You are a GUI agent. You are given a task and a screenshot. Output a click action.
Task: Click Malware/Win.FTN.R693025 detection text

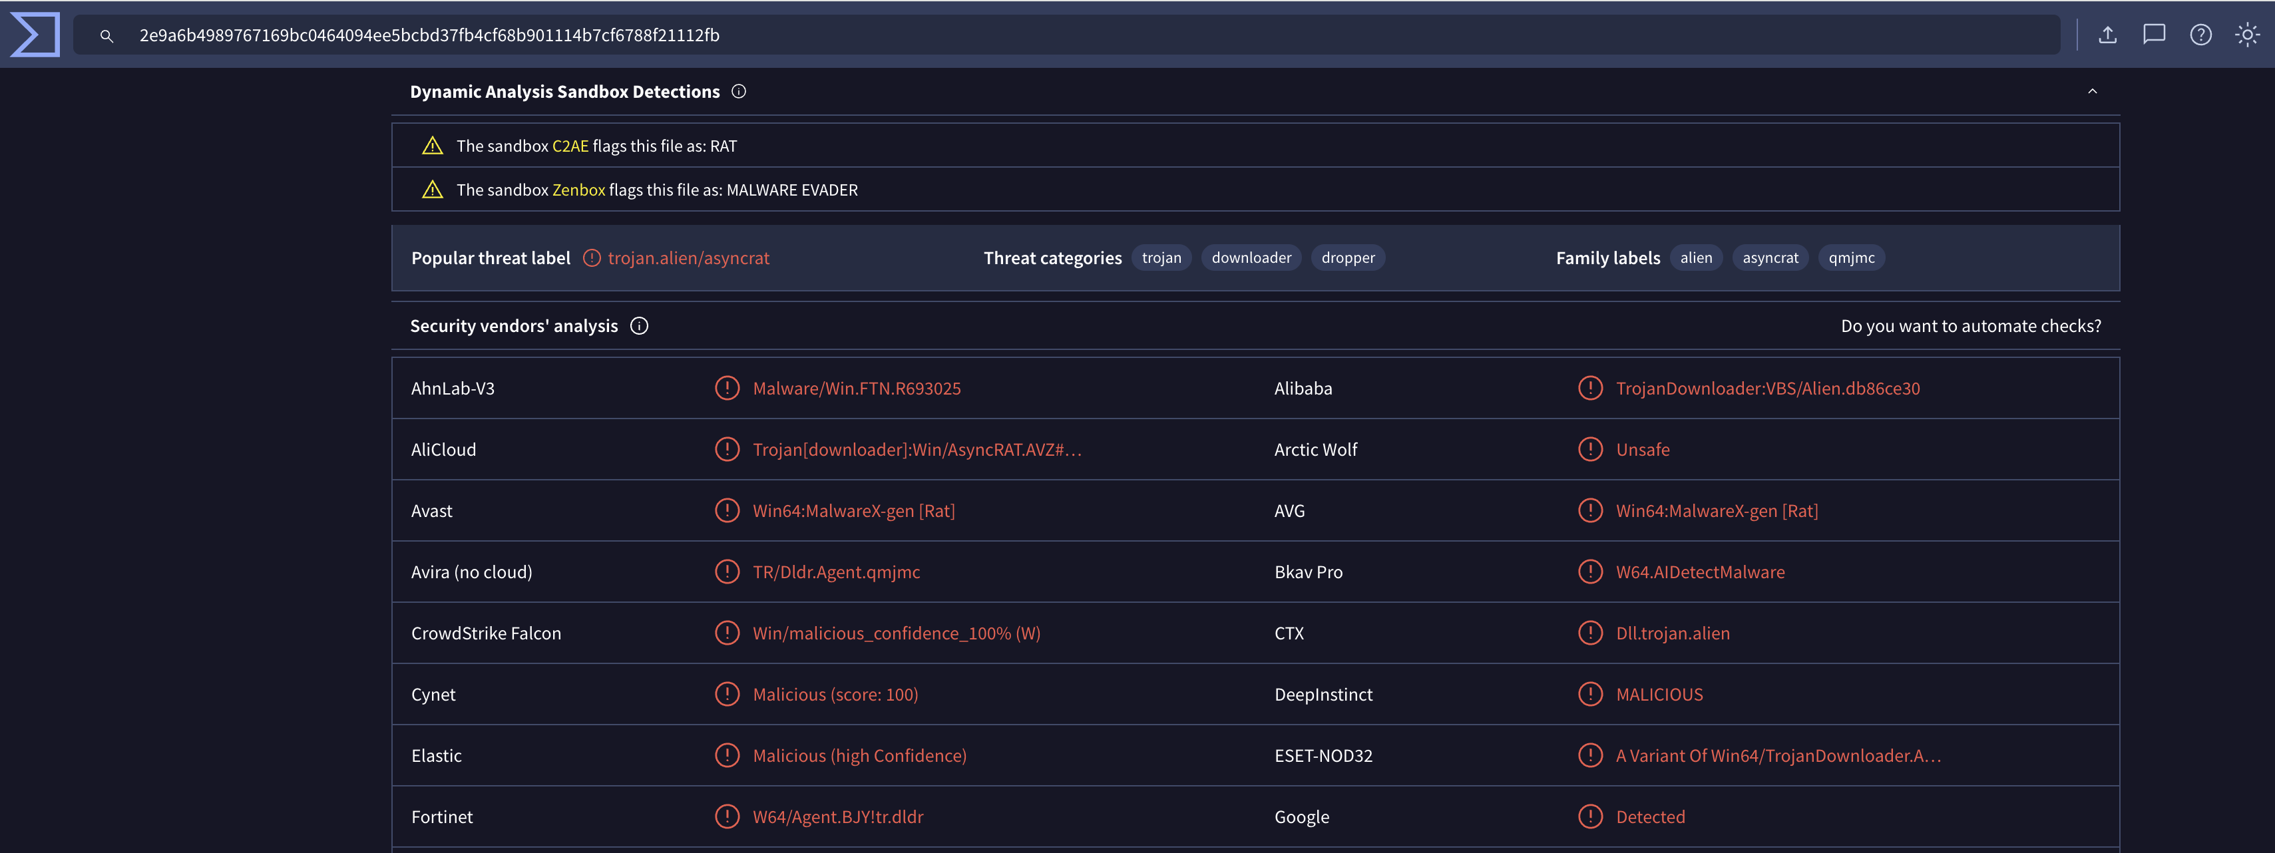point(857,389)
